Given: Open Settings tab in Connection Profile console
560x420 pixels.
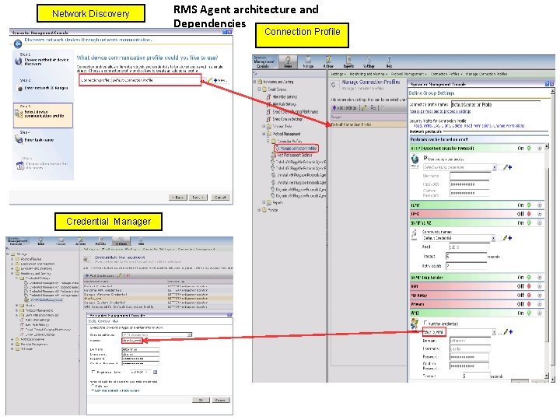Looking at the screenshot, I should click(x=369, y=62).
